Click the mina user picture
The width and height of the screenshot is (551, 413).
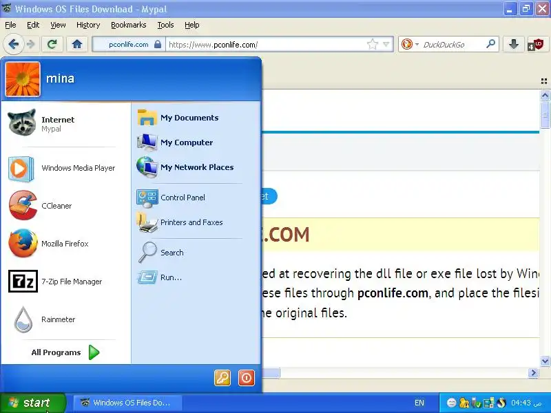pos(23,79)
